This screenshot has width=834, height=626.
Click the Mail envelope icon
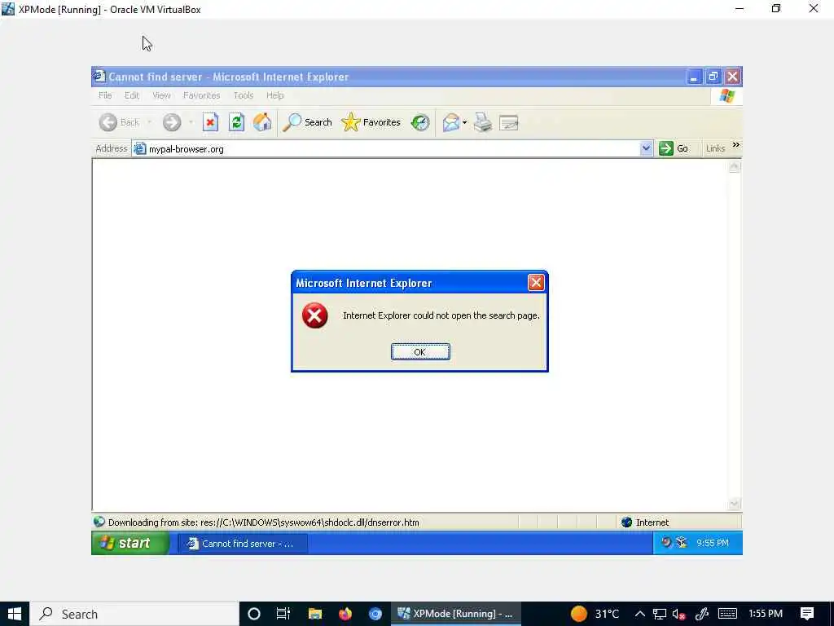pyautogui.click(x=450, y=122)
